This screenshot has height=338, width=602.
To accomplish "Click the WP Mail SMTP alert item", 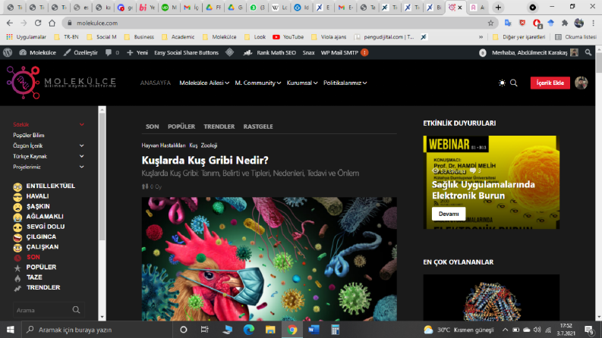I will pos(345,52).
